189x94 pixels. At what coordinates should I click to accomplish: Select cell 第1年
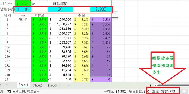click(x=23, y=20)
